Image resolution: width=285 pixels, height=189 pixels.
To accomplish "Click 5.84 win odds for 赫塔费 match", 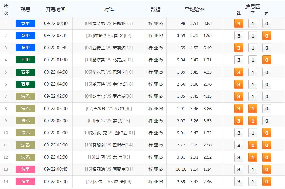I will click(x=181, y=60).
